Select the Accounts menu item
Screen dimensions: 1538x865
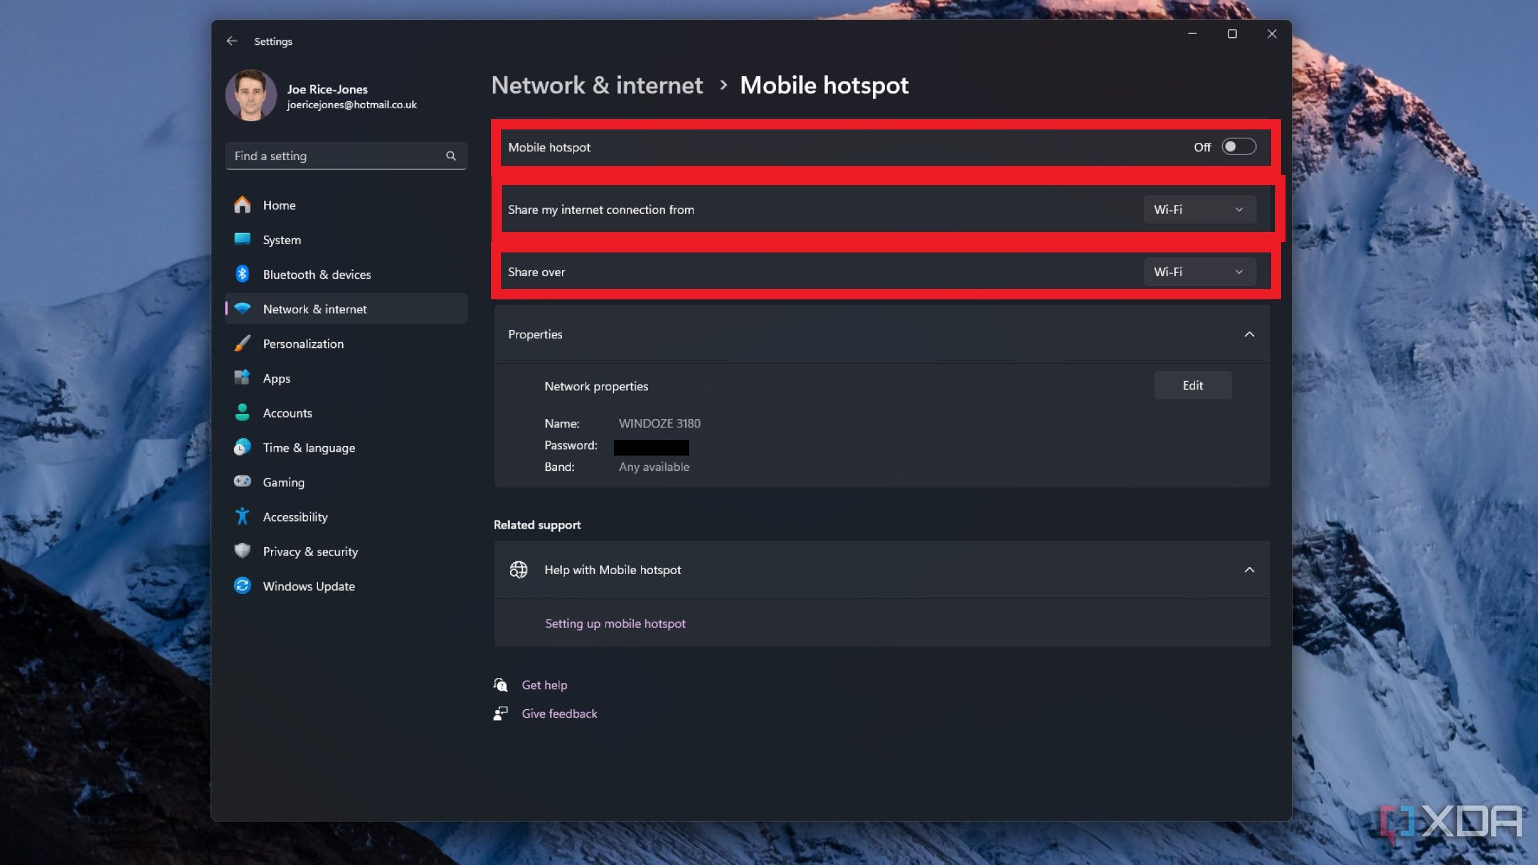point(287,412)
